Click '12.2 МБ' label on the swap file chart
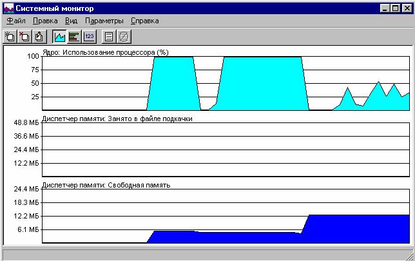The image size is (415, 261). point(26,163)
